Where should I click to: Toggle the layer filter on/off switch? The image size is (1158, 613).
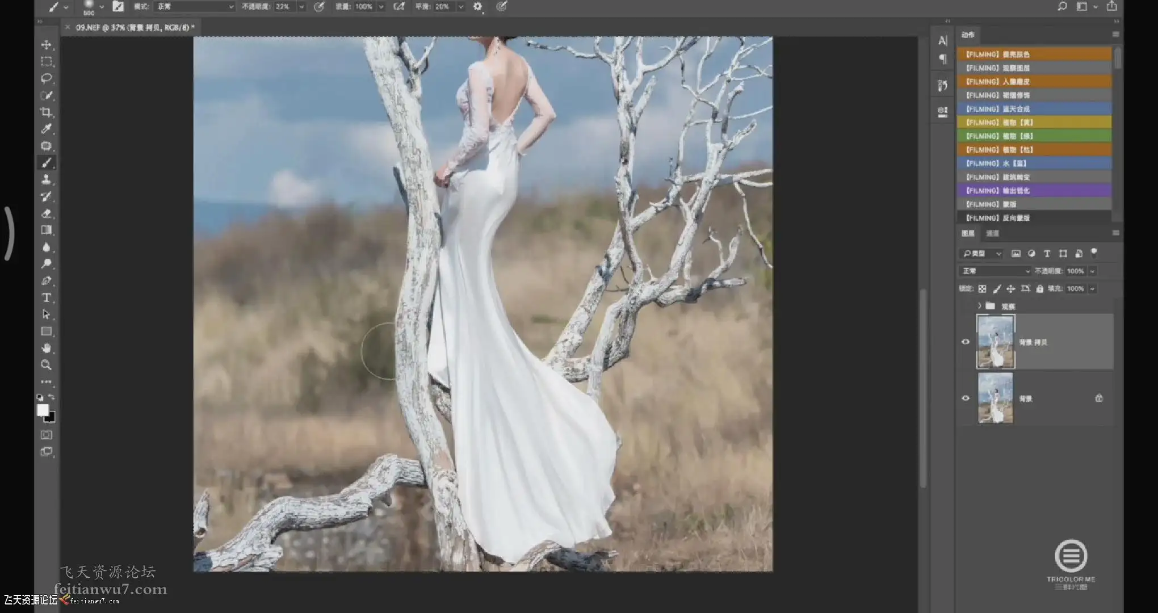pyautogui.click(x=1094, y=253)
